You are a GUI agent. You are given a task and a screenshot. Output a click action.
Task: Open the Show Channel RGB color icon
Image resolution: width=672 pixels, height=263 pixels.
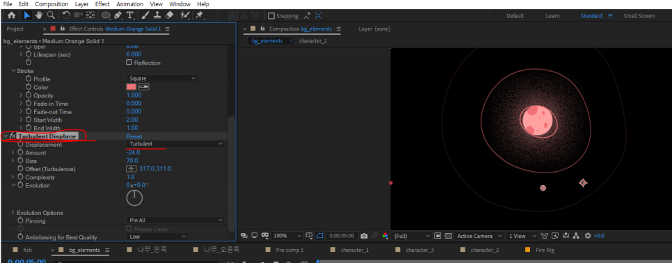point(385,236)
